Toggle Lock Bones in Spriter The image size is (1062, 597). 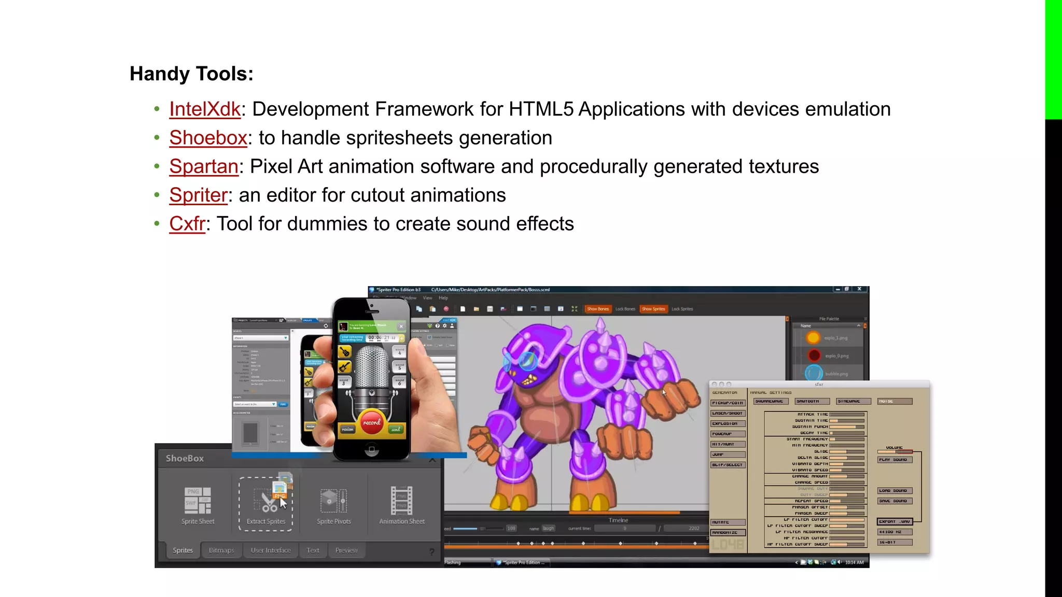point(625,309)
